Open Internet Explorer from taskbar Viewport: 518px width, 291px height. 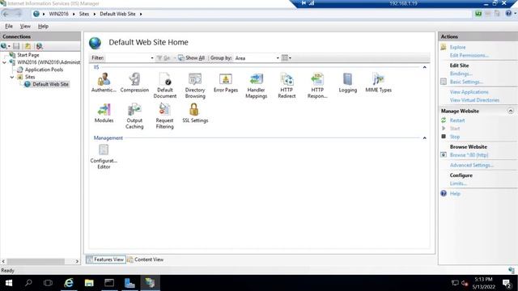(69, 283)
